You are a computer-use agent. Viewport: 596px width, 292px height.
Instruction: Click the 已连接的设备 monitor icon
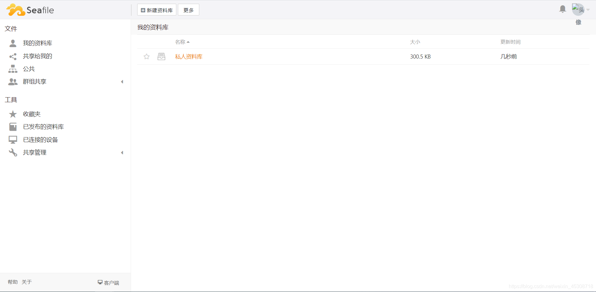pos(13,140)
